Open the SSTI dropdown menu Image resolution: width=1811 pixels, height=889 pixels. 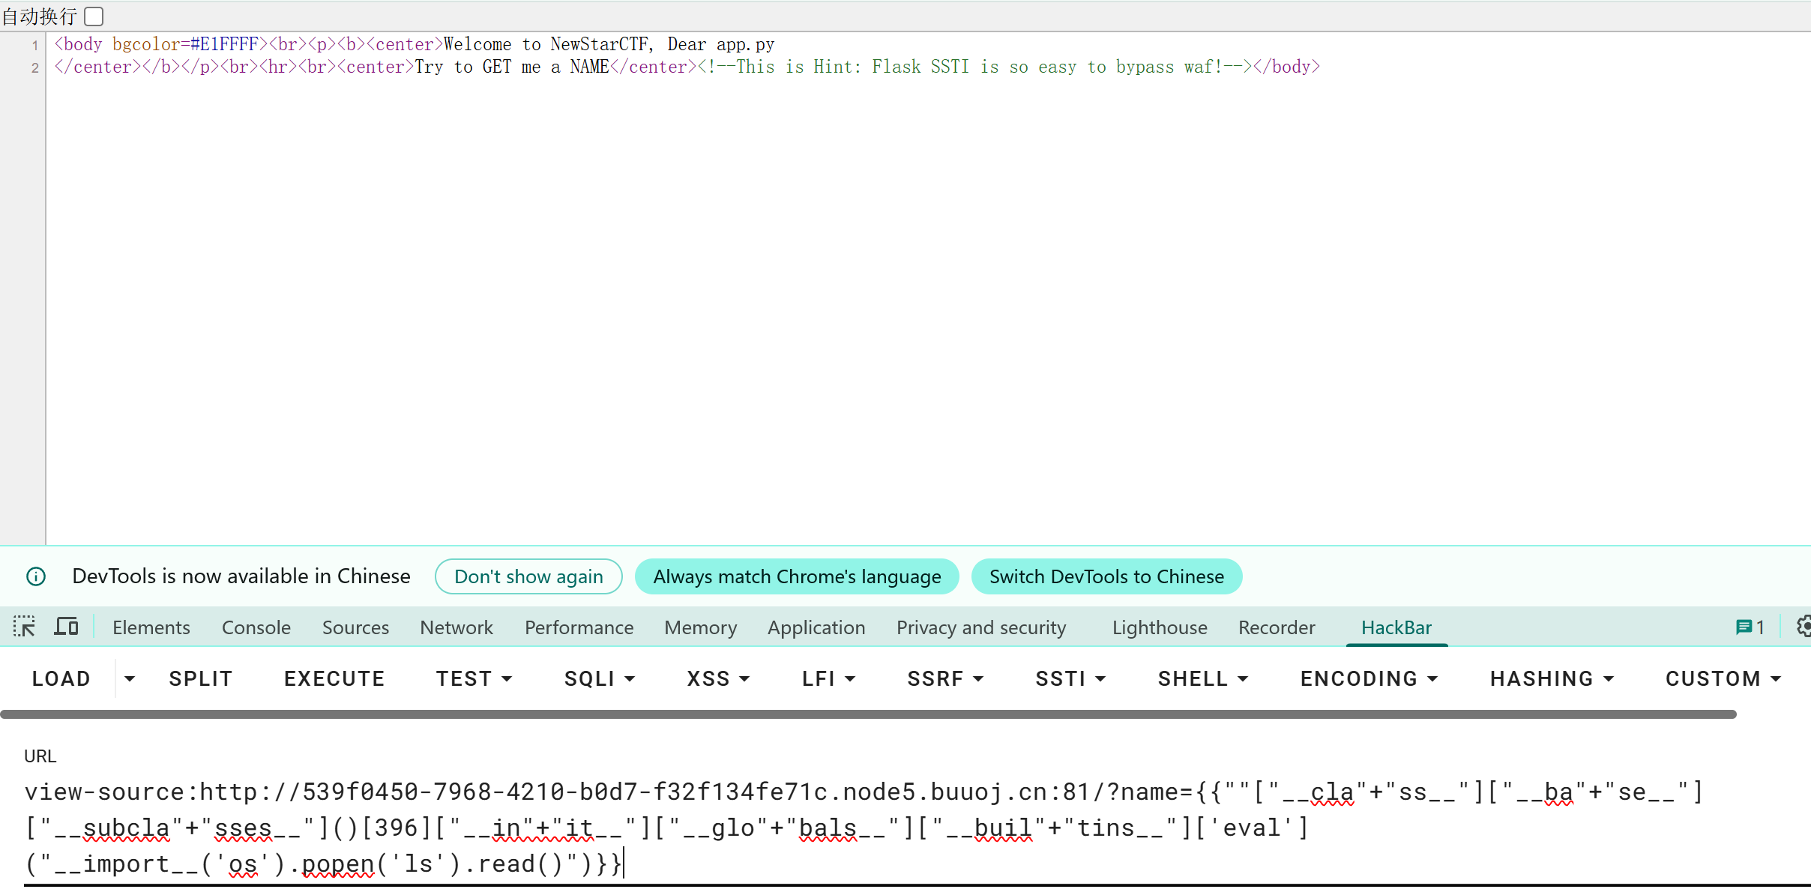[x=1070, y=679]
